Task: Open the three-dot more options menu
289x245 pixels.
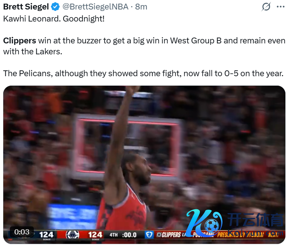Action: [x=281, y=7]
